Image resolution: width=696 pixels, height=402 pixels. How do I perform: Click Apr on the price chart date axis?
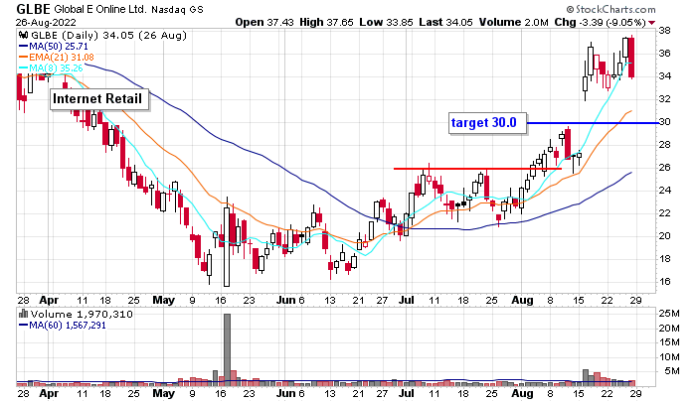click(49, 300)
